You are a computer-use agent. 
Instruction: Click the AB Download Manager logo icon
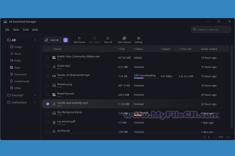pyautogui.click(x=6, y=21)
